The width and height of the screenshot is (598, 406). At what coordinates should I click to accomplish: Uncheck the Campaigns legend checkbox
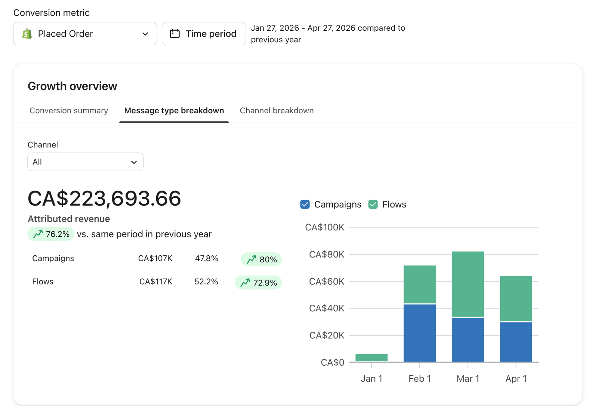pyautogui.click(x=305, y=204)
